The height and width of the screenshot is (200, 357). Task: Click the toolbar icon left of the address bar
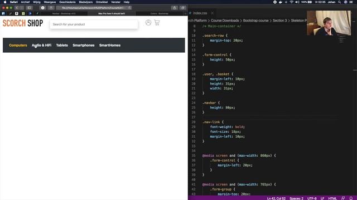[51, 8]
